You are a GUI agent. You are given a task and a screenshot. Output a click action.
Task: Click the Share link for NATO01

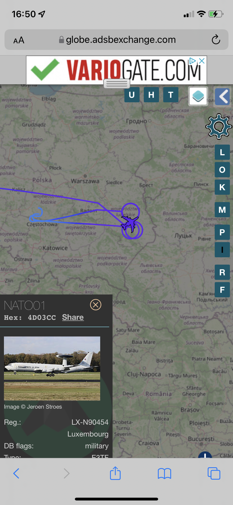(x=73, y=317)
